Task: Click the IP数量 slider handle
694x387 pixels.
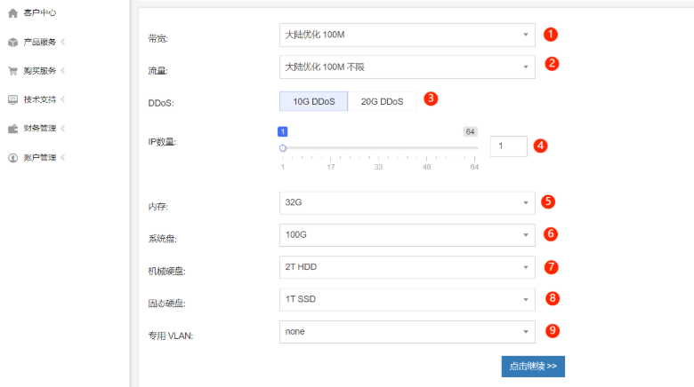Action: coord(283,148)
